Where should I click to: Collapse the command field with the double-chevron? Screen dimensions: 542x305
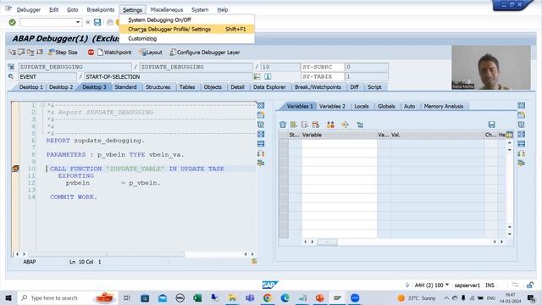[x=88, y=23]
